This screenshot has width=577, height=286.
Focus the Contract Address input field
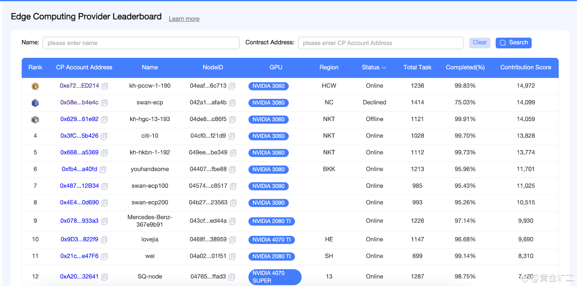click(x=380, y=43)
